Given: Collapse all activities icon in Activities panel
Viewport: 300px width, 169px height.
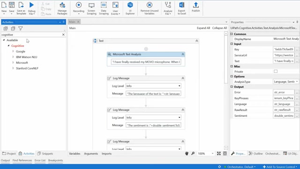Looking at the screenshot, I should 13,29.
